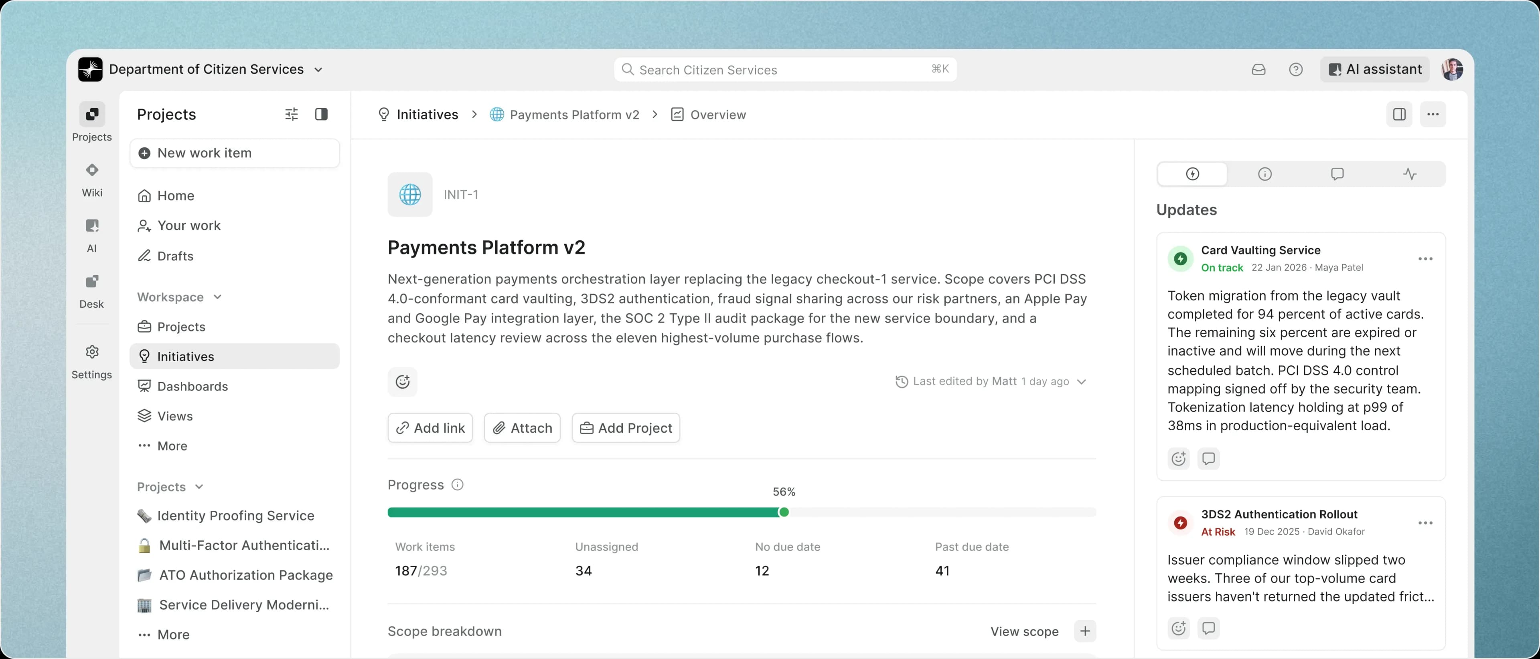Open Dashboards in the sidebar
Image resolution: width=1540 pixels, height=659 pixels.
234,386
